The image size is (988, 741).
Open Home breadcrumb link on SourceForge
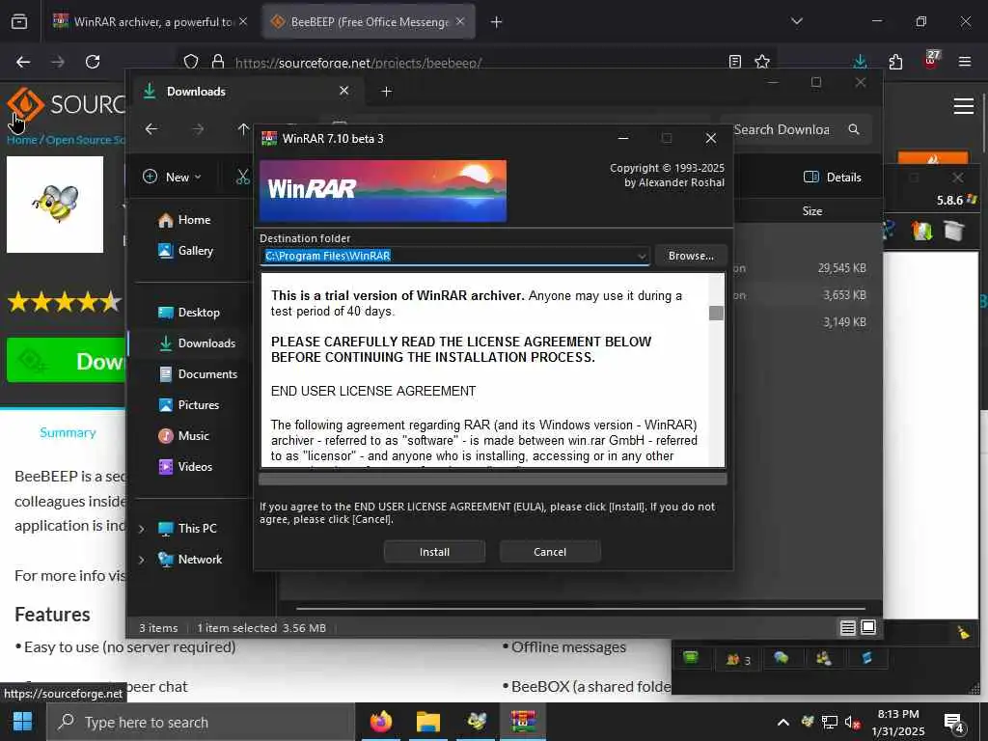click(x=22, y=140)
